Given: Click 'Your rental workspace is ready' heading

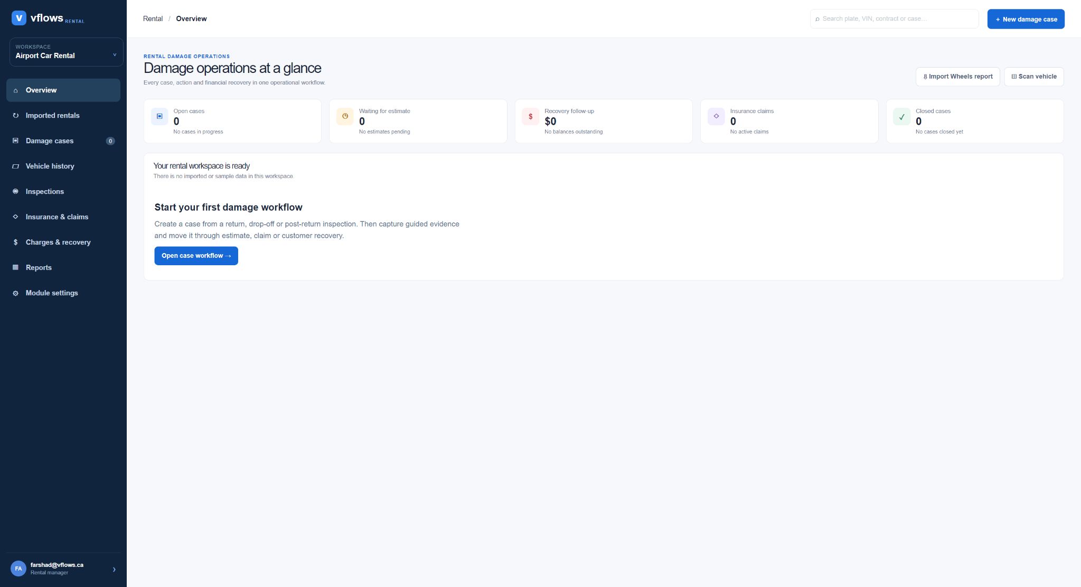Looking at the screenshot, I should click(201, 166).
